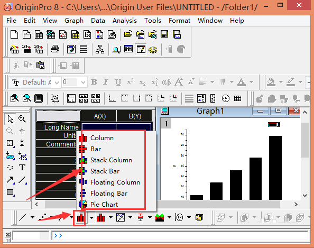The image size is (314, 248).
Task: Toggle Bold text formatting
Action: pos(94,82)
